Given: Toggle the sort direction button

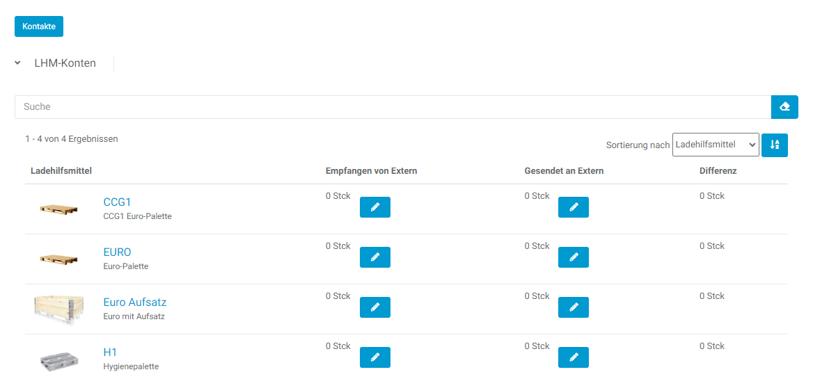Looking at the screenshot, I should coord(774,145).
